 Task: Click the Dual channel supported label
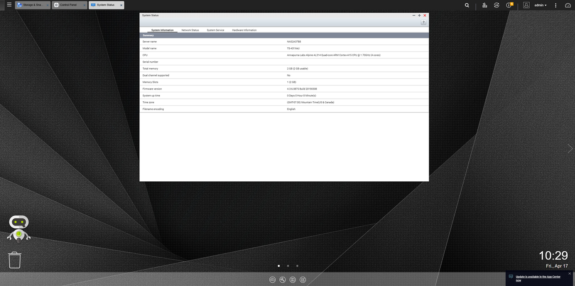click(156, 75)
